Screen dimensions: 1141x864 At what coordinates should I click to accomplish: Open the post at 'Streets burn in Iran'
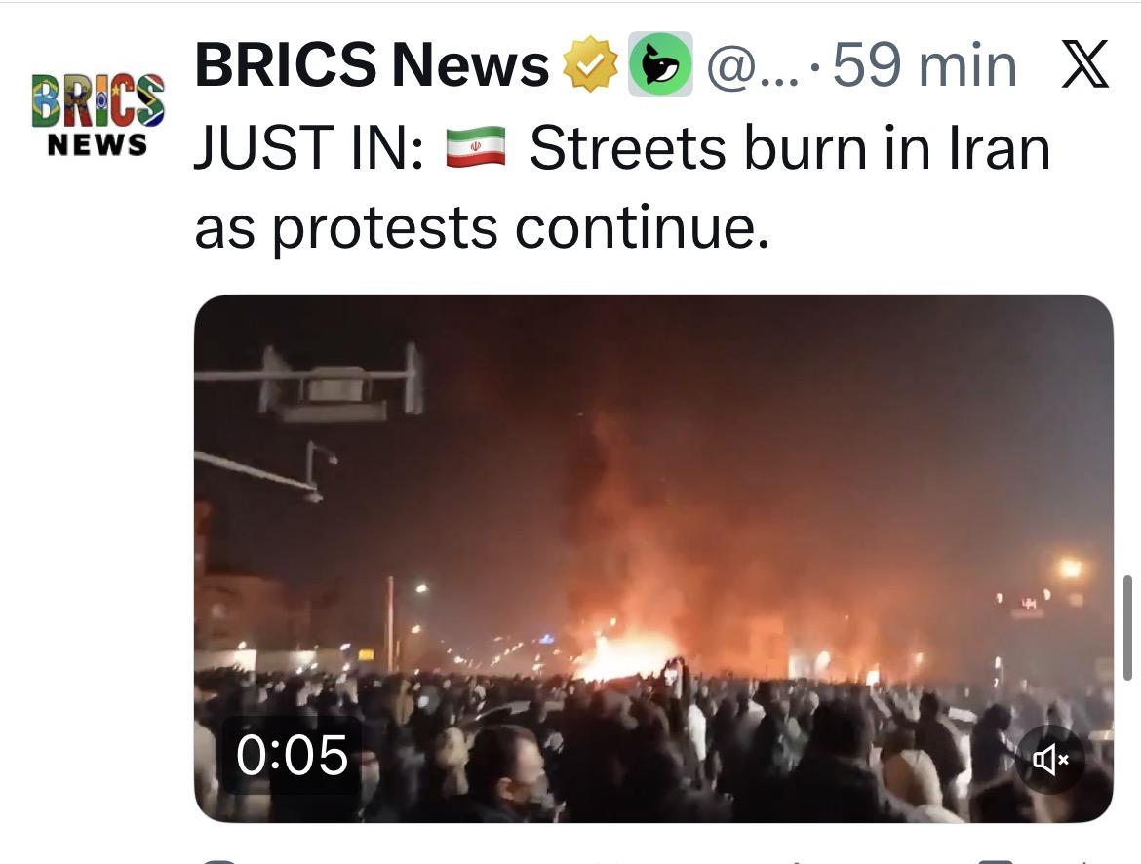790,148
